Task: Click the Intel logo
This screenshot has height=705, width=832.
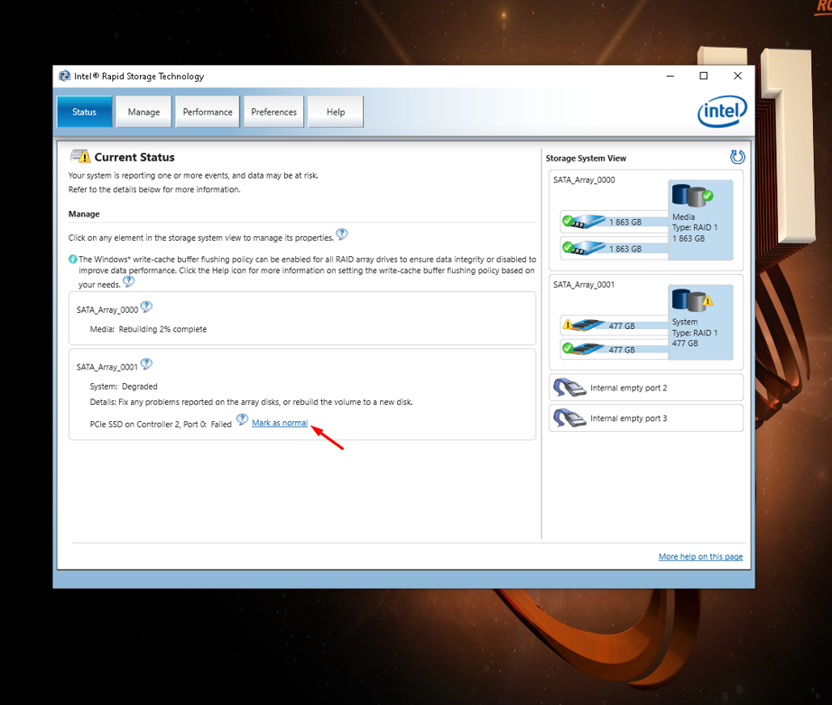Action: pyautogui.click(x=722, y=111)
